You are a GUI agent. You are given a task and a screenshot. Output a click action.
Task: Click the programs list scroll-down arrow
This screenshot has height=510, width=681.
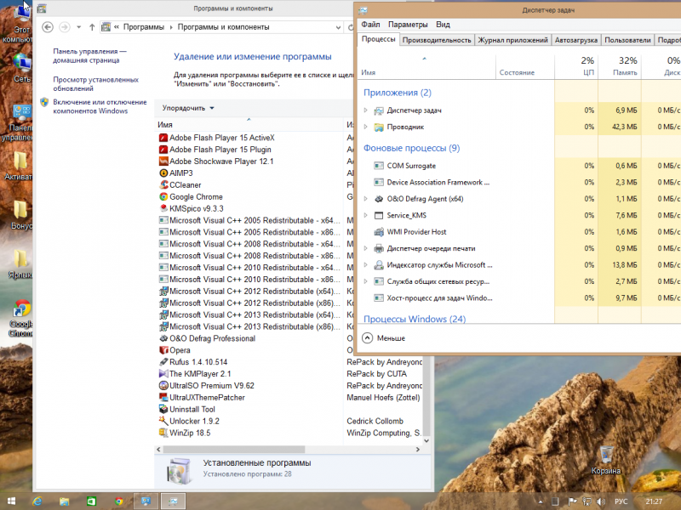click(426, 440)
